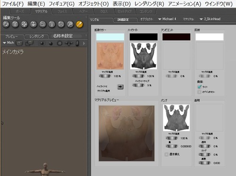Switch to the 詳細設定 material tab
The height and width of the screenshot is (176, 236).
pyautogui.click(x=124, y=20)
